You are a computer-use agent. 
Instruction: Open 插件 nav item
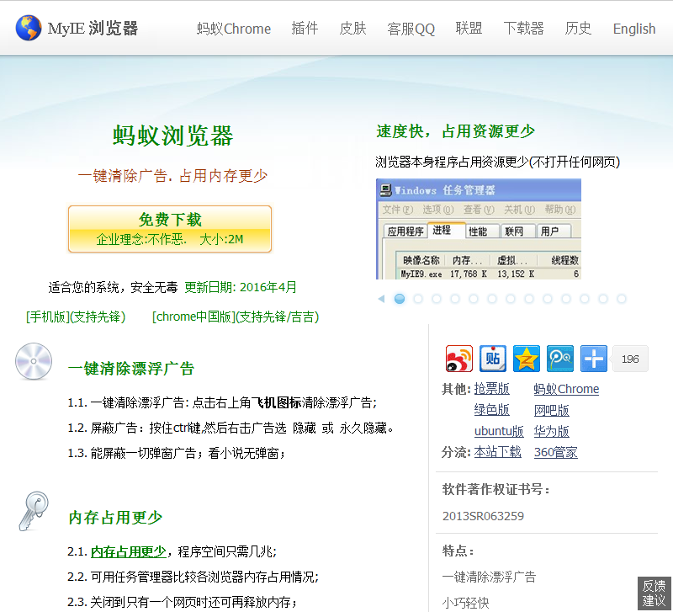[x=305, y=29]
